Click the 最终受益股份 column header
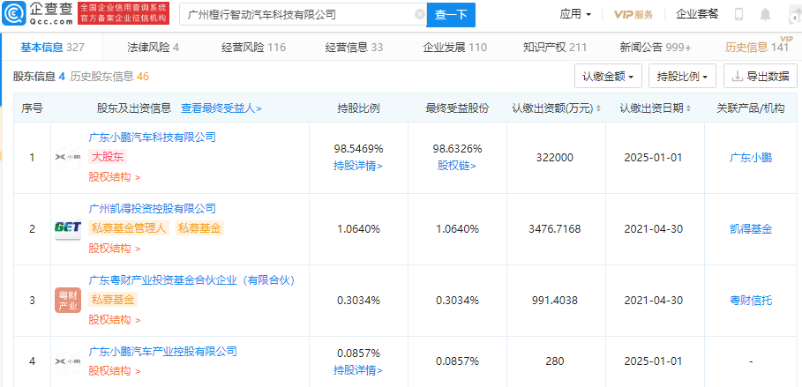Image resolution: width=802 pixels, height=387 pixels. pyautogui.click(x=457, y=108)
